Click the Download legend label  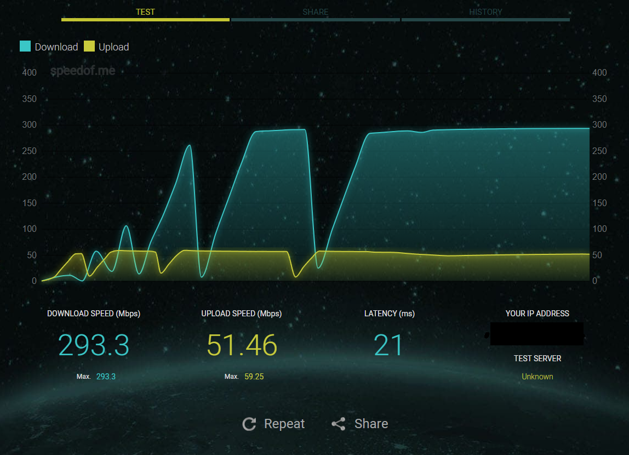click(x=56, y=47)
